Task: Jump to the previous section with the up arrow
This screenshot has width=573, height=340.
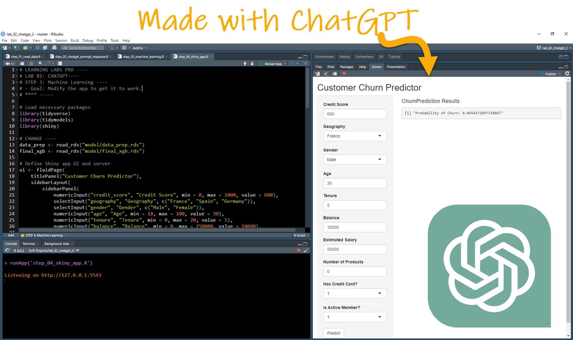Action: click(x=245, y=63)
